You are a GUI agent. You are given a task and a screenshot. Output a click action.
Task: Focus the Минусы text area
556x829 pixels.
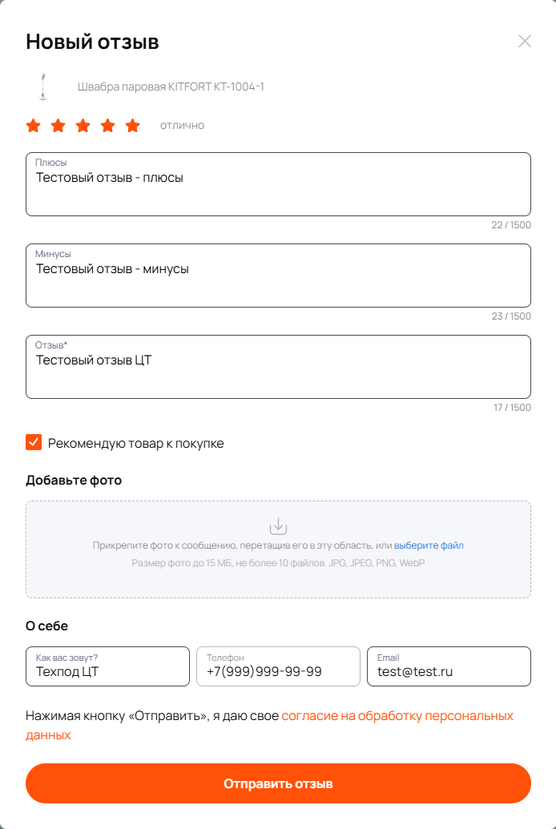click(278, 276)
